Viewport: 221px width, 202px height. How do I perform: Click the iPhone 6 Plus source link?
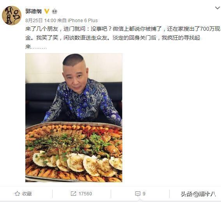[83, 21]
